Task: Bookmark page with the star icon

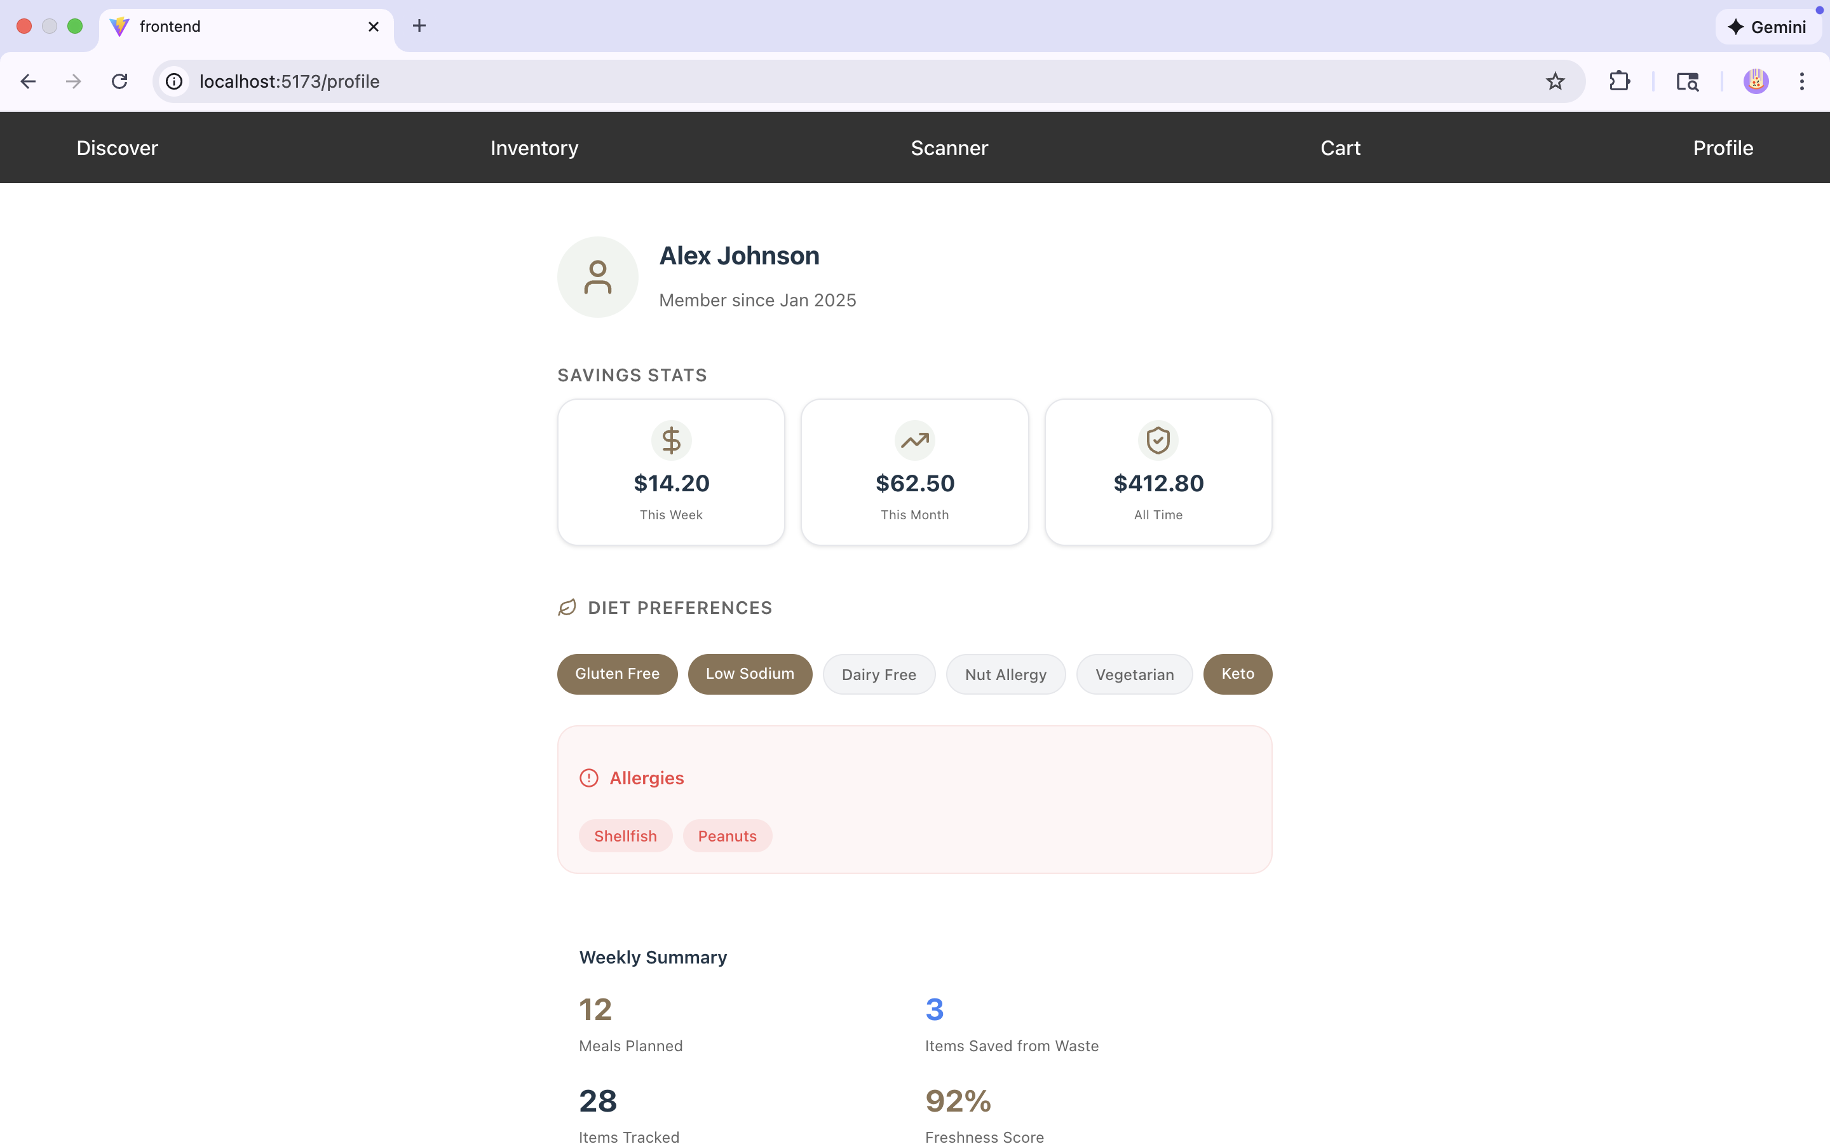Action: click(1555, 81)
